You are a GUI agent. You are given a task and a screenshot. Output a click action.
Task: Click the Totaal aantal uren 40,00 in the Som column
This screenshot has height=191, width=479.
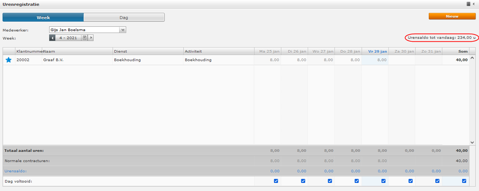pos(462,150)
